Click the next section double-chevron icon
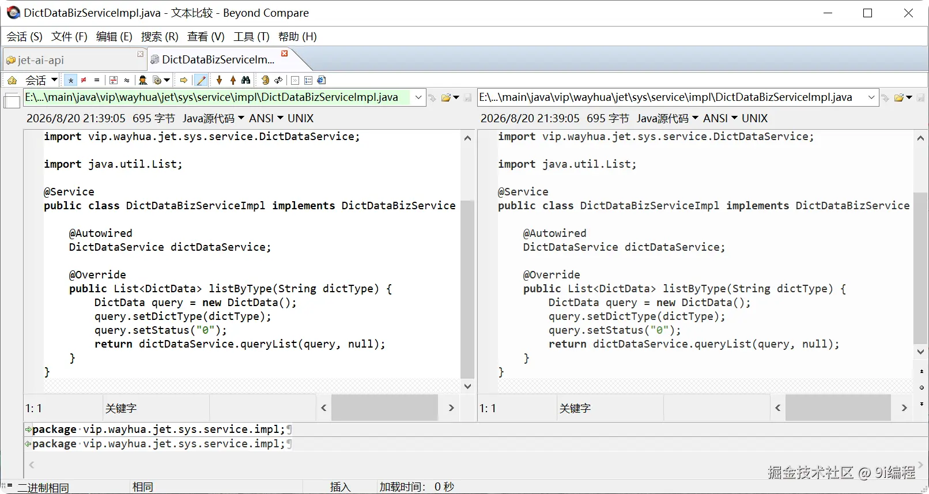 295,80
